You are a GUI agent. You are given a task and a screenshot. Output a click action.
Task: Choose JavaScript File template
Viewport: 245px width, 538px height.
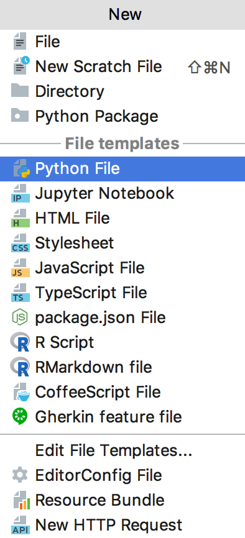(x=122, y=268)
